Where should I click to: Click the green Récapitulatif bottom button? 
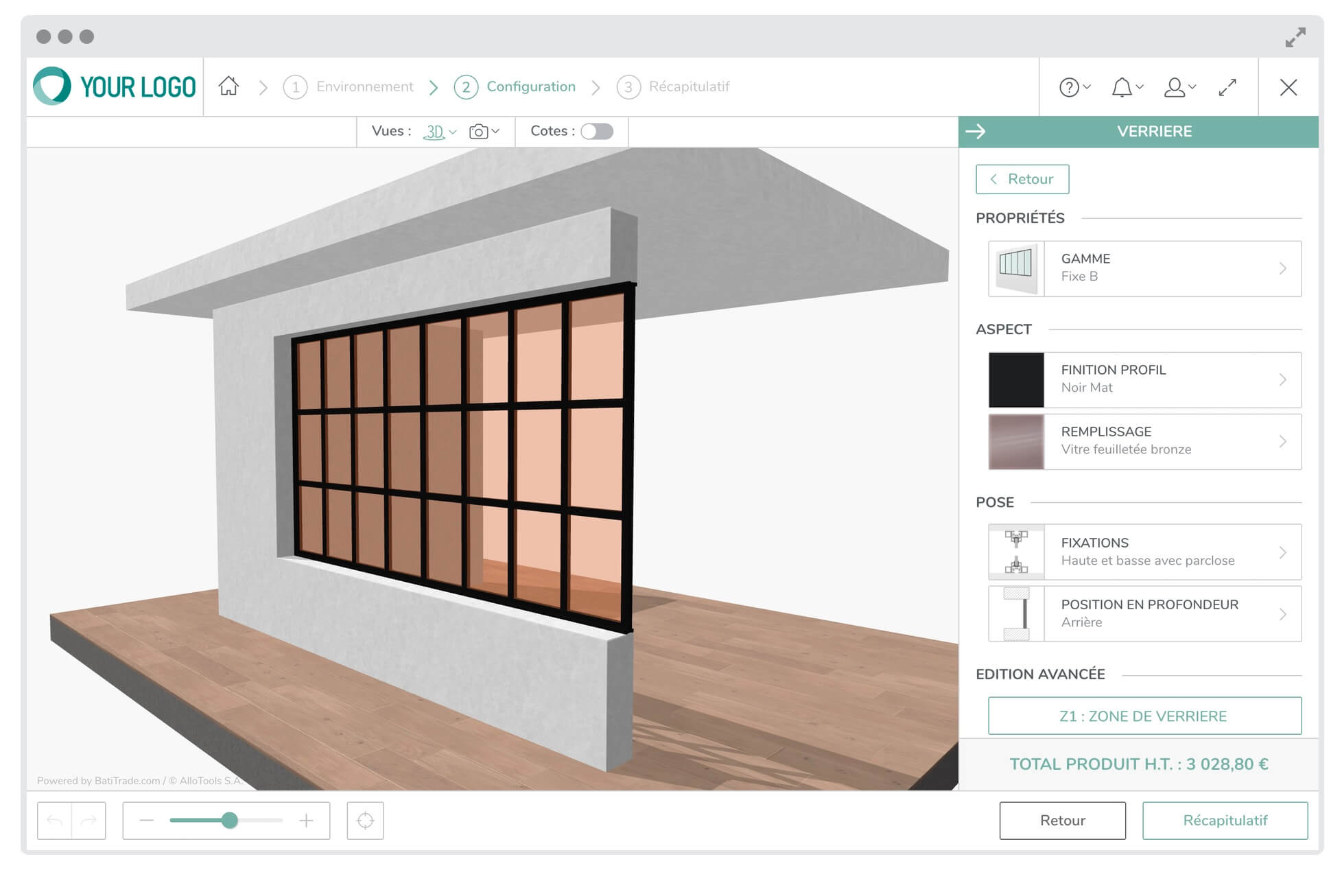click(1224, 820)
